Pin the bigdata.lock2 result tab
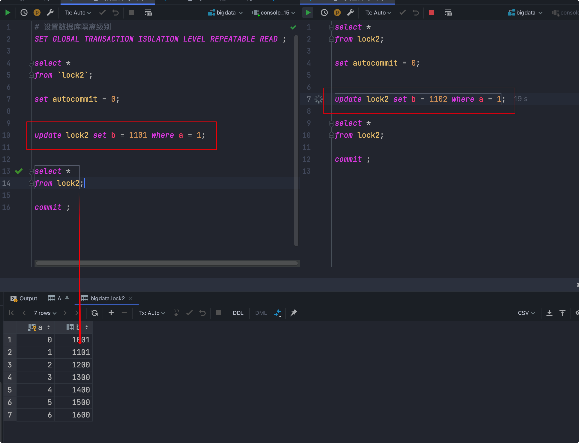579x443 pixels. pos(294,313)
